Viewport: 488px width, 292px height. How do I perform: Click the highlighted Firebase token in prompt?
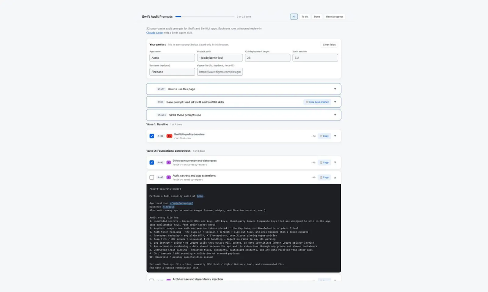[x=168, y=207]
